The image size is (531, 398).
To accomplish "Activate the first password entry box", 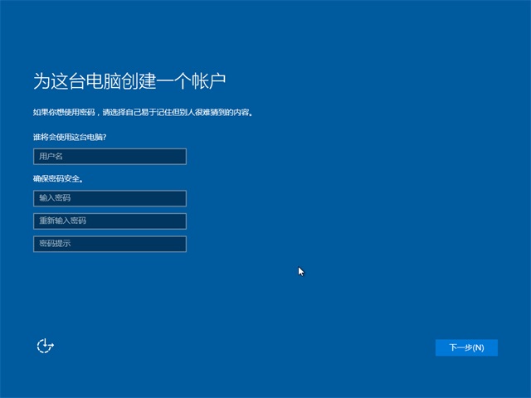I will tap(110, 198).
